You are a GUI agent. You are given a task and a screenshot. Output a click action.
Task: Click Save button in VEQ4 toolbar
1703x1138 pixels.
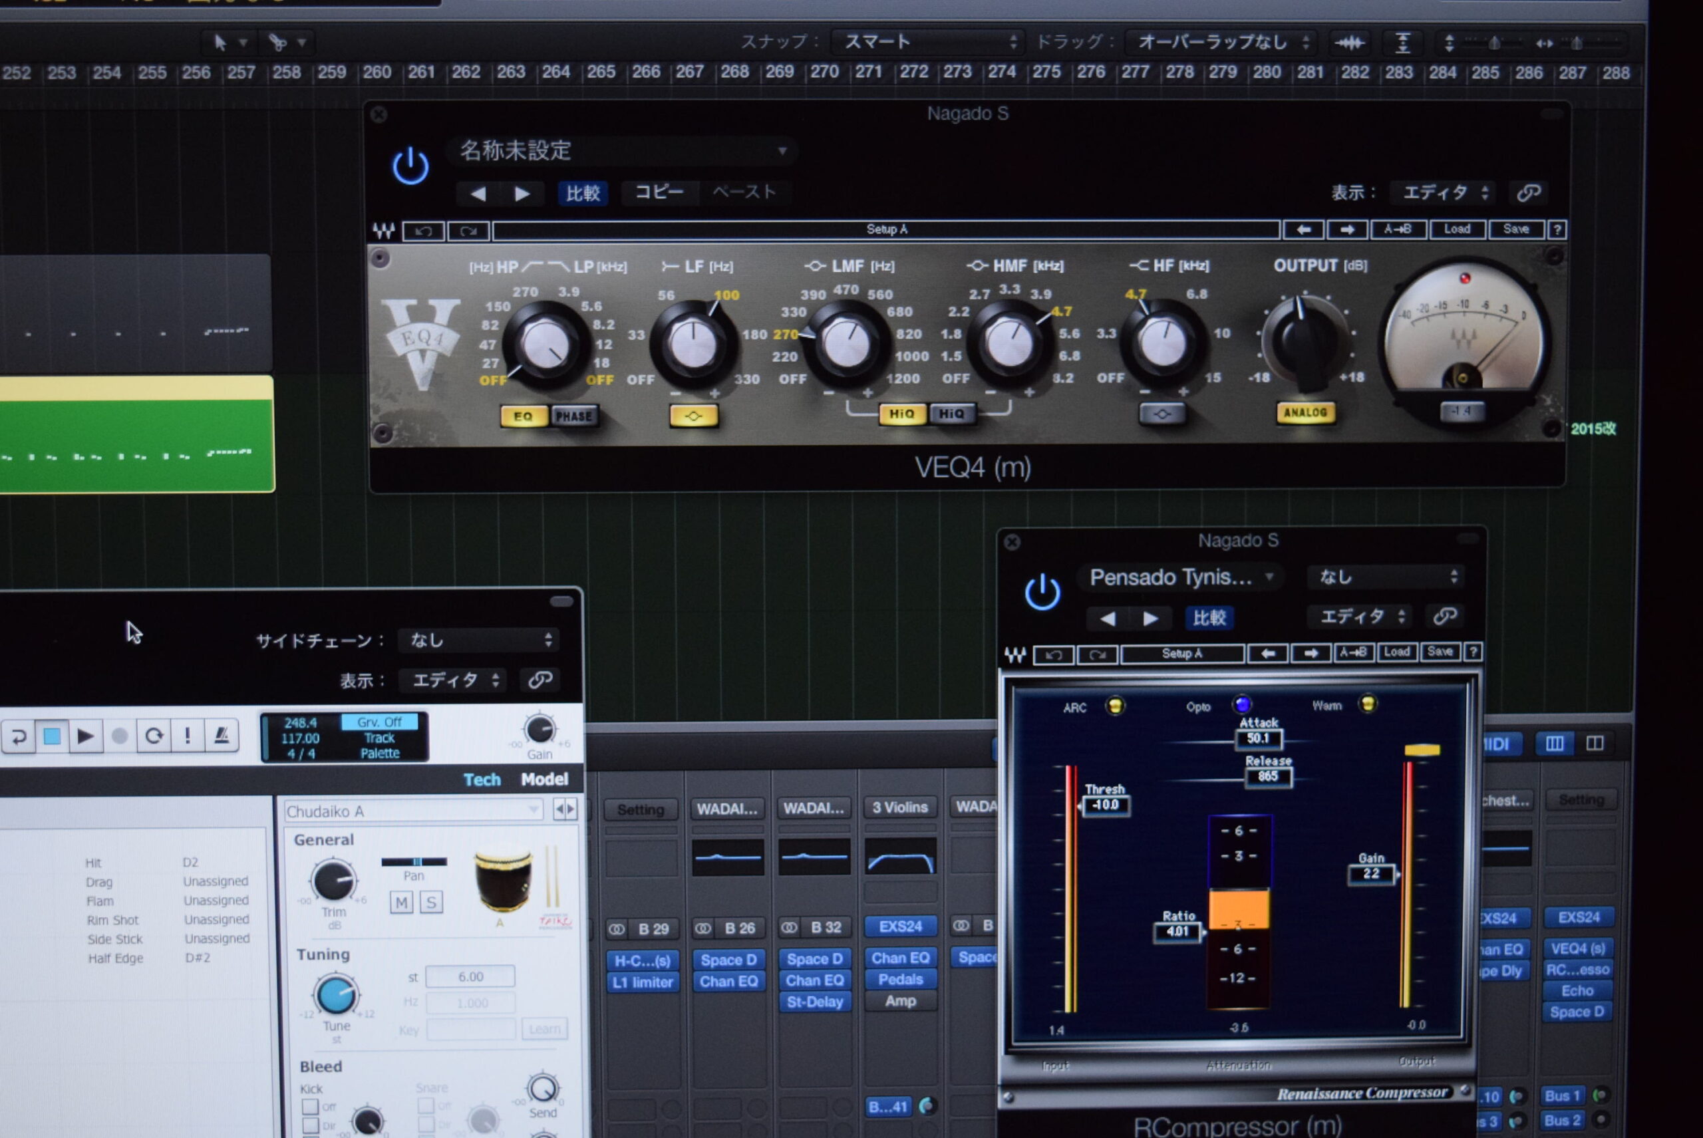[x=1515, y=229]
